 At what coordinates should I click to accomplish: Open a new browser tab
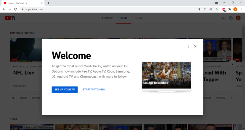click(x=48, y=3)
